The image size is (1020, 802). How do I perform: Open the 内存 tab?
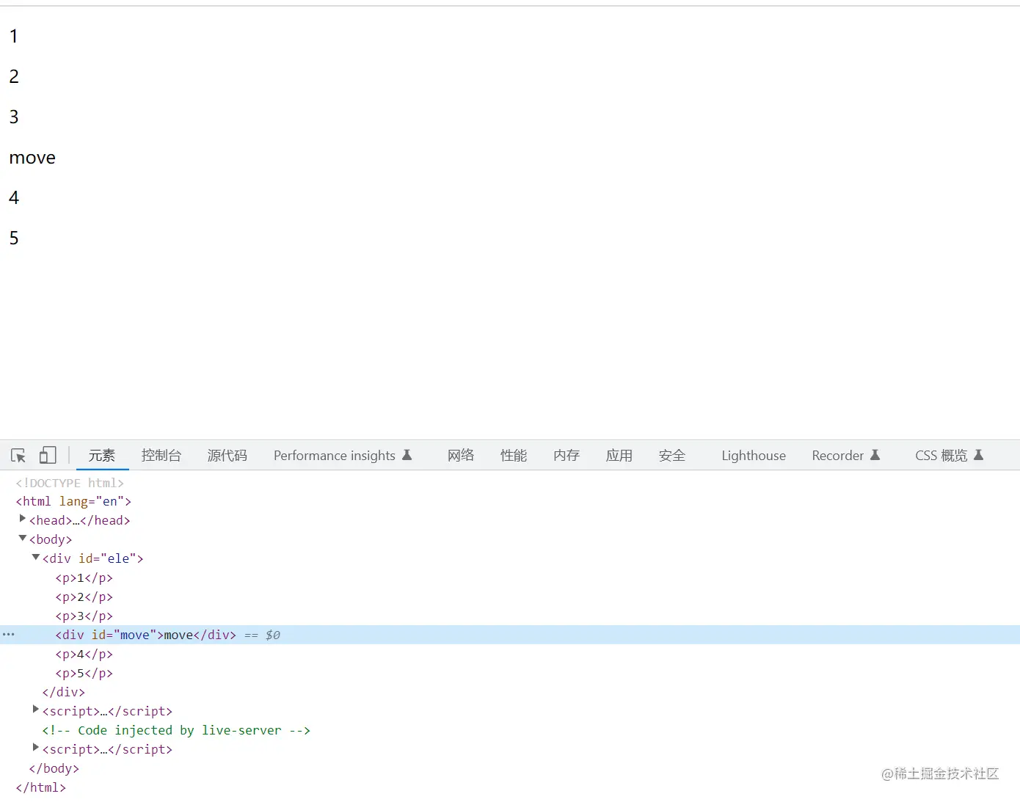click(x=567, y=456)
